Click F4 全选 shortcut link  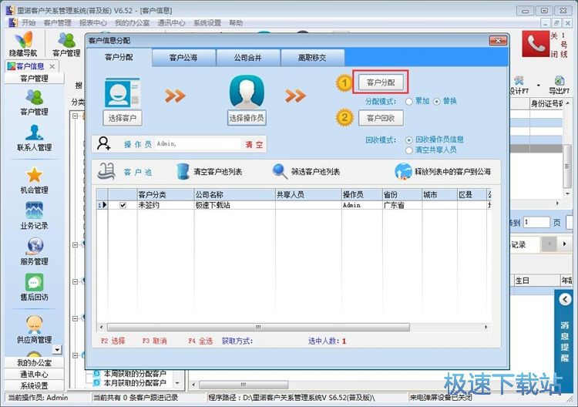click(200, 341)
